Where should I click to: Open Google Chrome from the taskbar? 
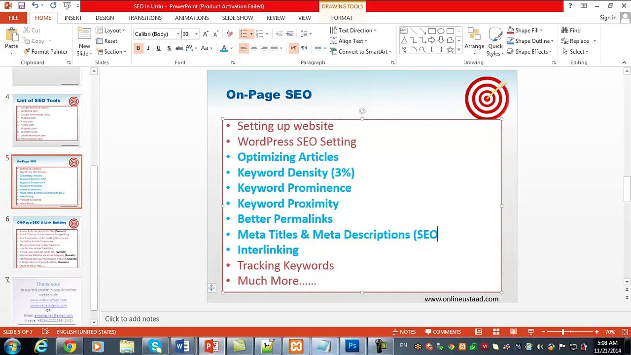pos(70,347)
